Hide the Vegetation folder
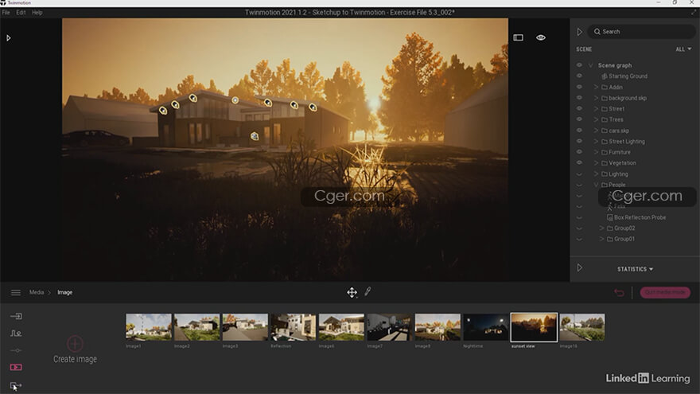700x394 pixels. point(579,163)
